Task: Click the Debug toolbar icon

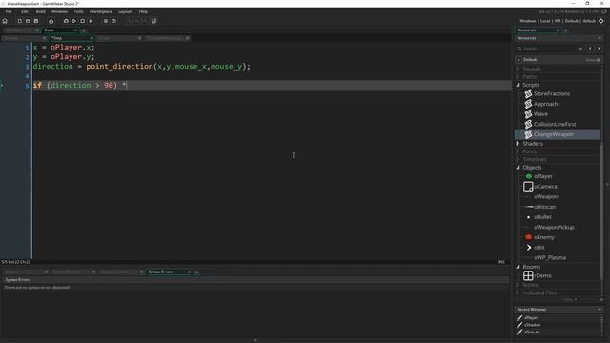Action: 66,21
